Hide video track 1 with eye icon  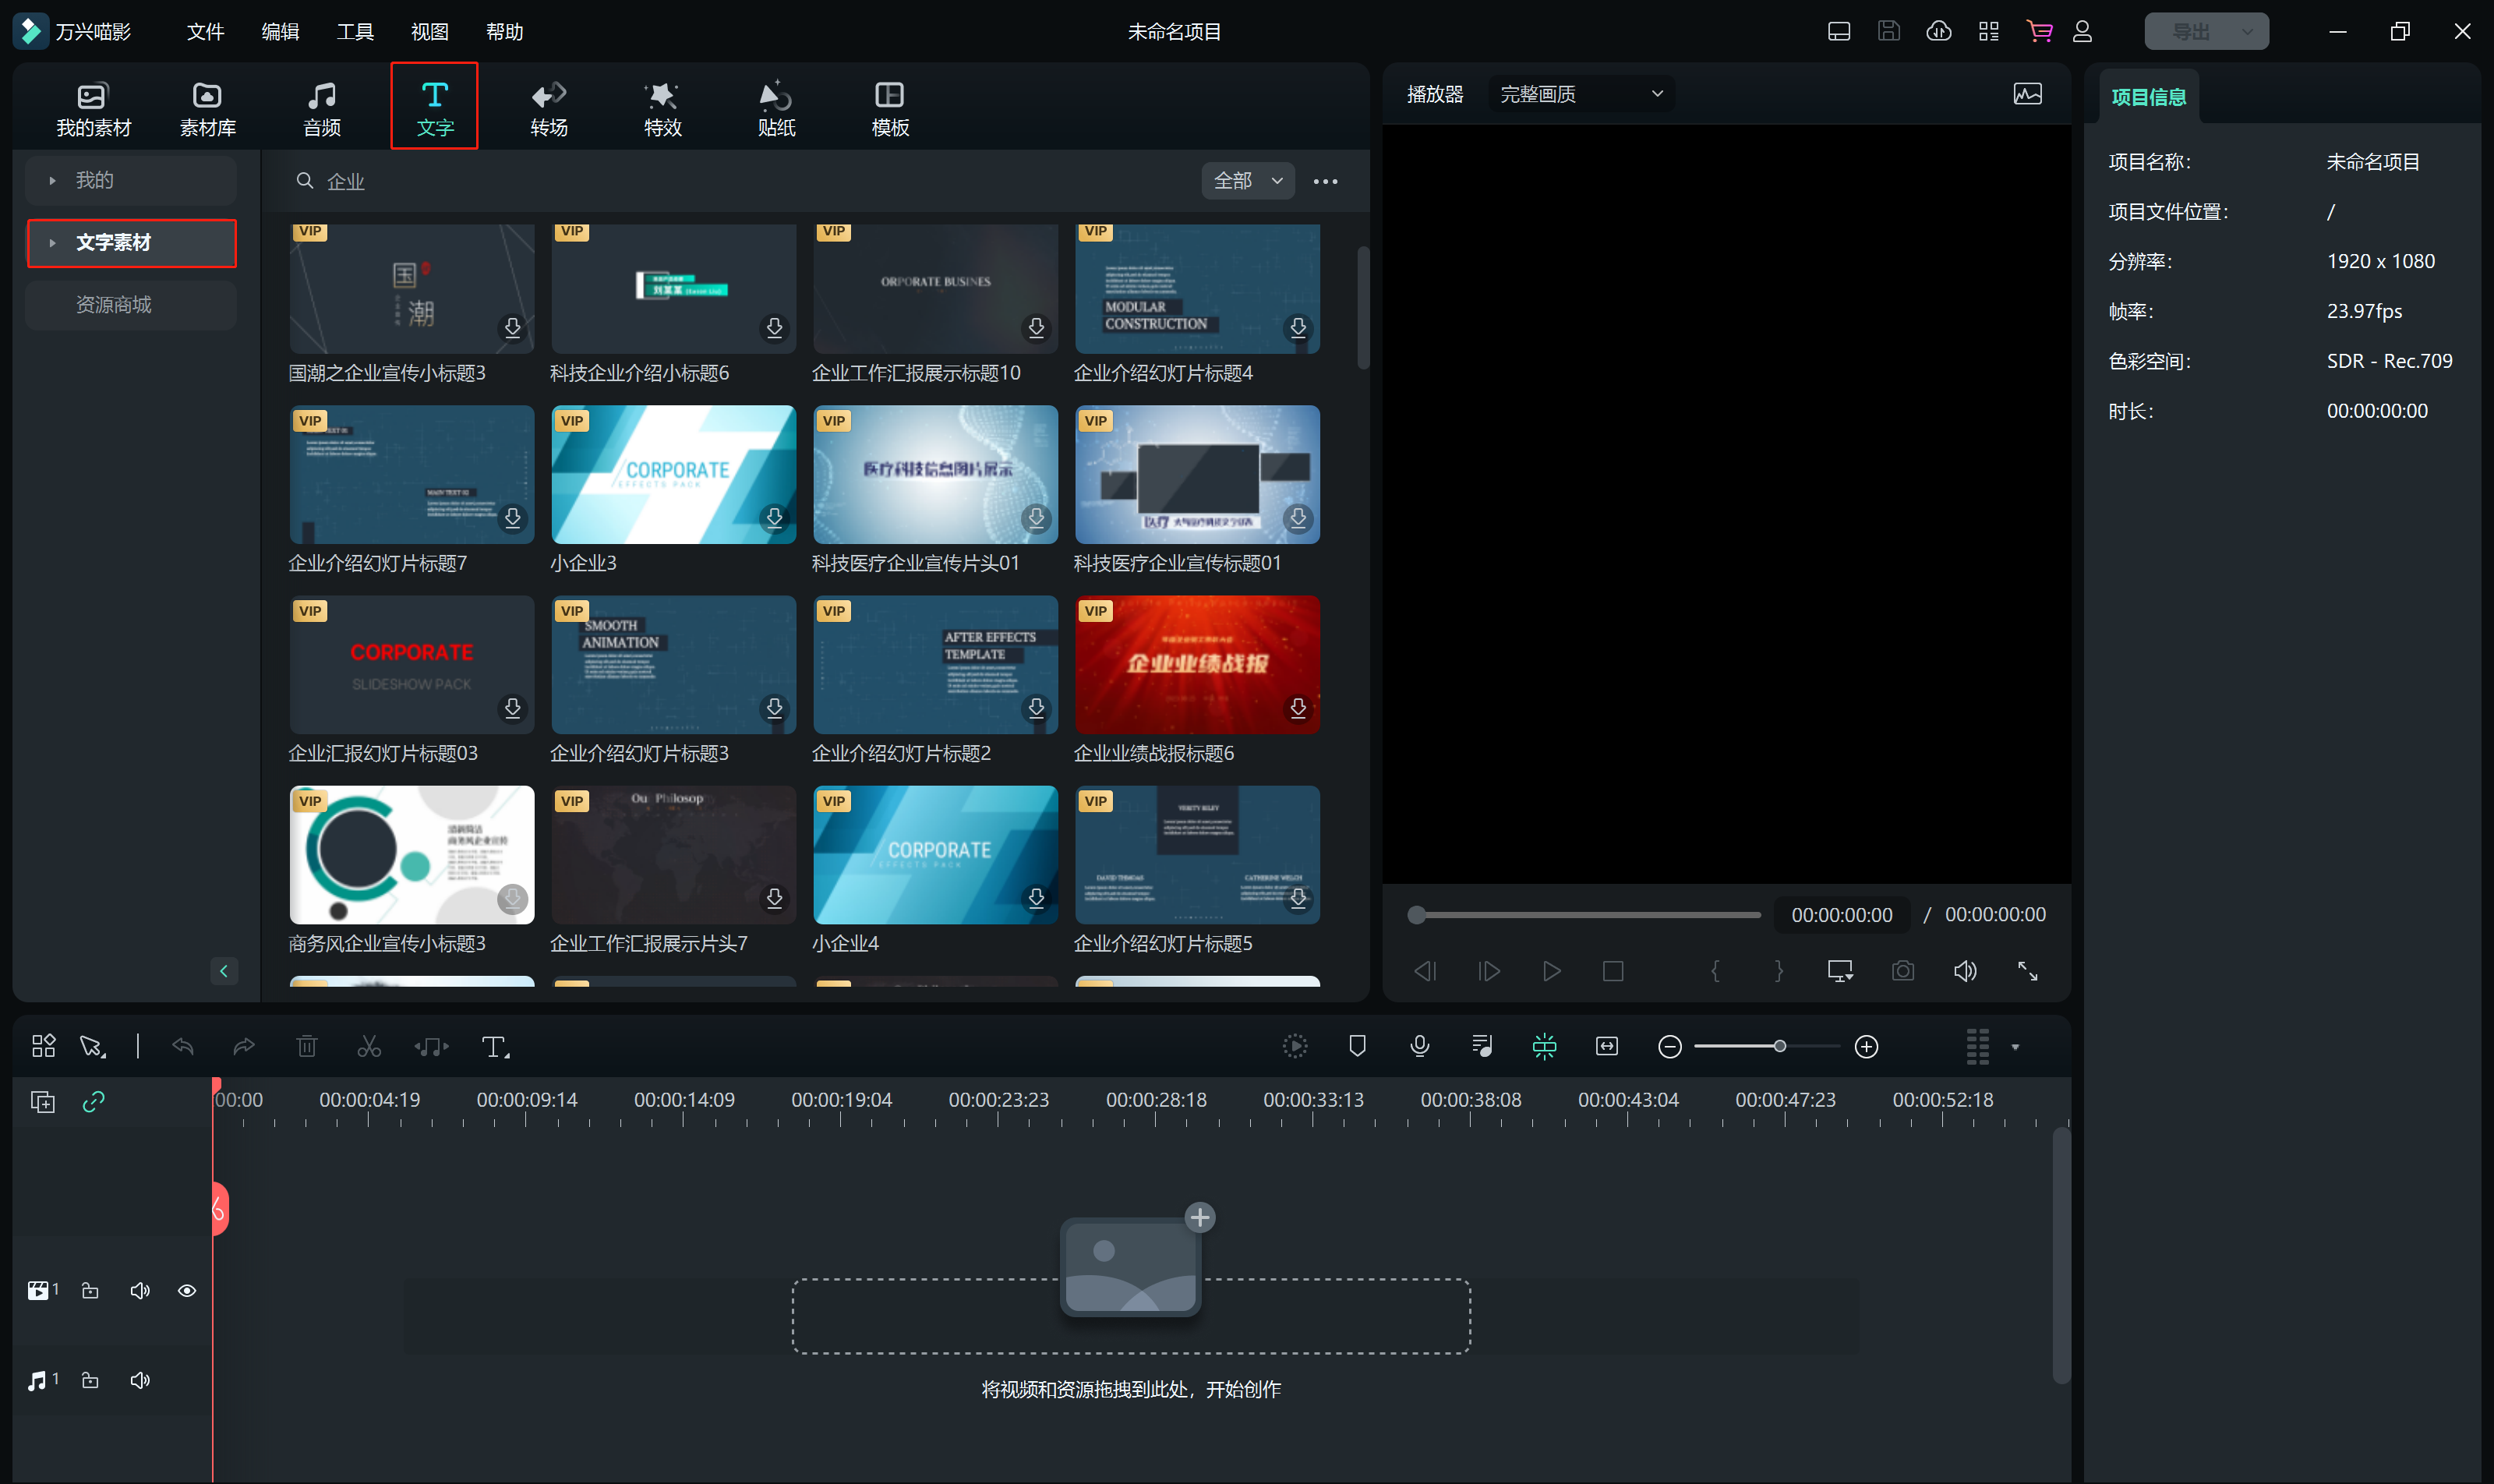(187, 1290)
